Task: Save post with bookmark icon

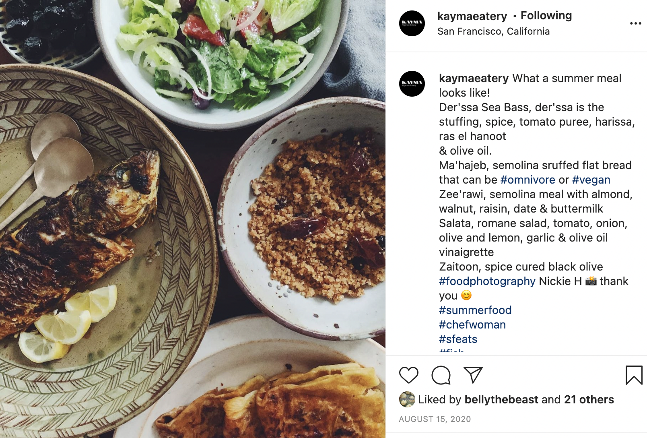Action: click(x=634, y=375)
